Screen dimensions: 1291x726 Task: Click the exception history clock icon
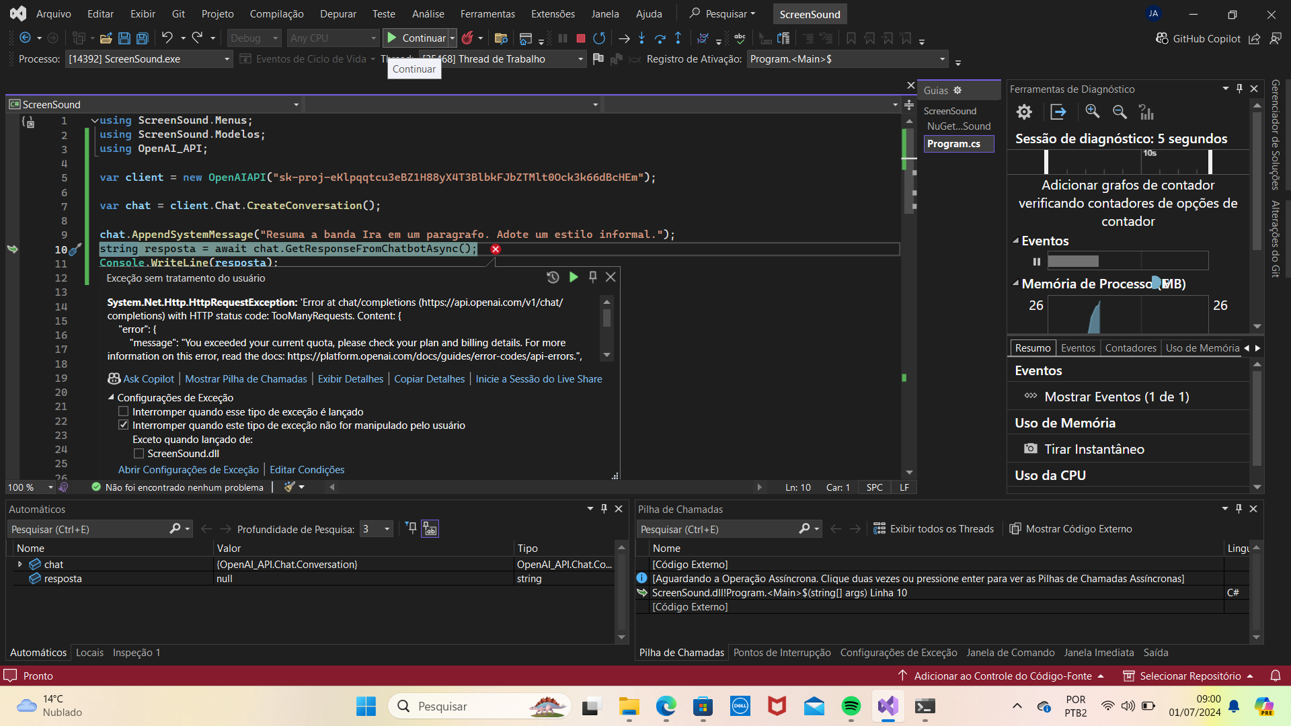tap(553, 277)
